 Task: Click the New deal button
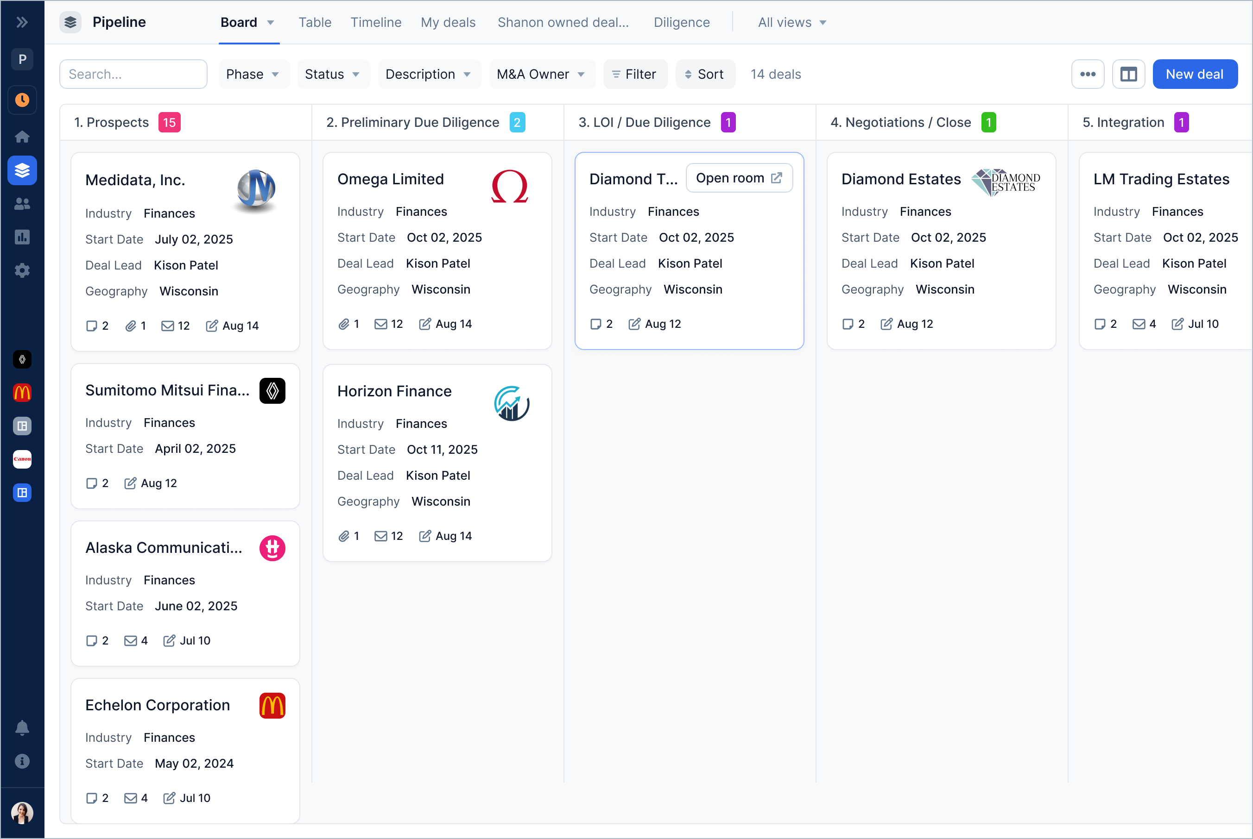tap(1194, 75)
